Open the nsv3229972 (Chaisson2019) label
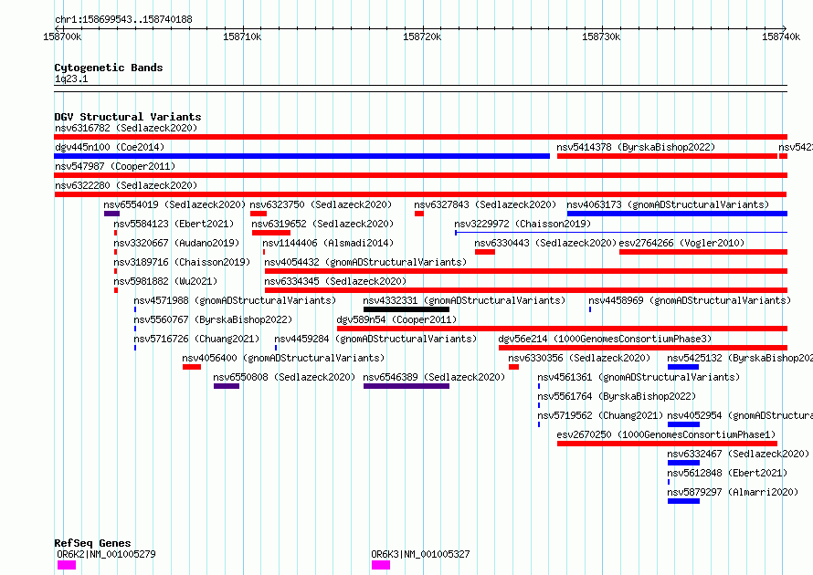The width and height of the screenshot is (813, 575). tap(523, 224)
